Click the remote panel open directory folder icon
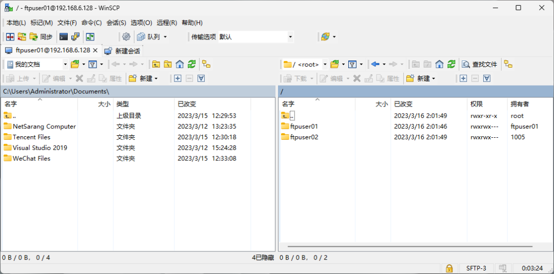Viewport: 554px width, 274px height. 334,65
